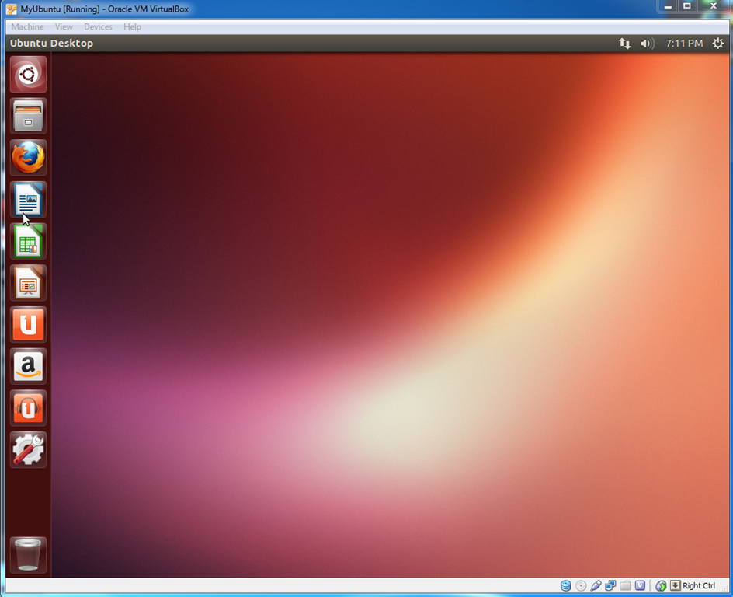Open the Trash icon in launcher
This screenshot has width=733, height=597.
(28, 555)
